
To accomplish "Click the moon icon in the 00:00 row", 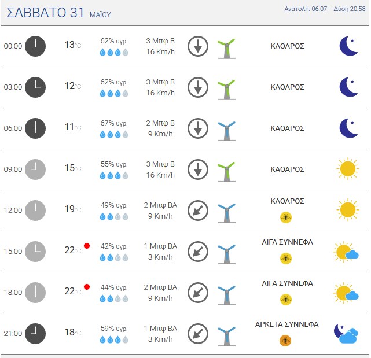I will pos(348,46).
